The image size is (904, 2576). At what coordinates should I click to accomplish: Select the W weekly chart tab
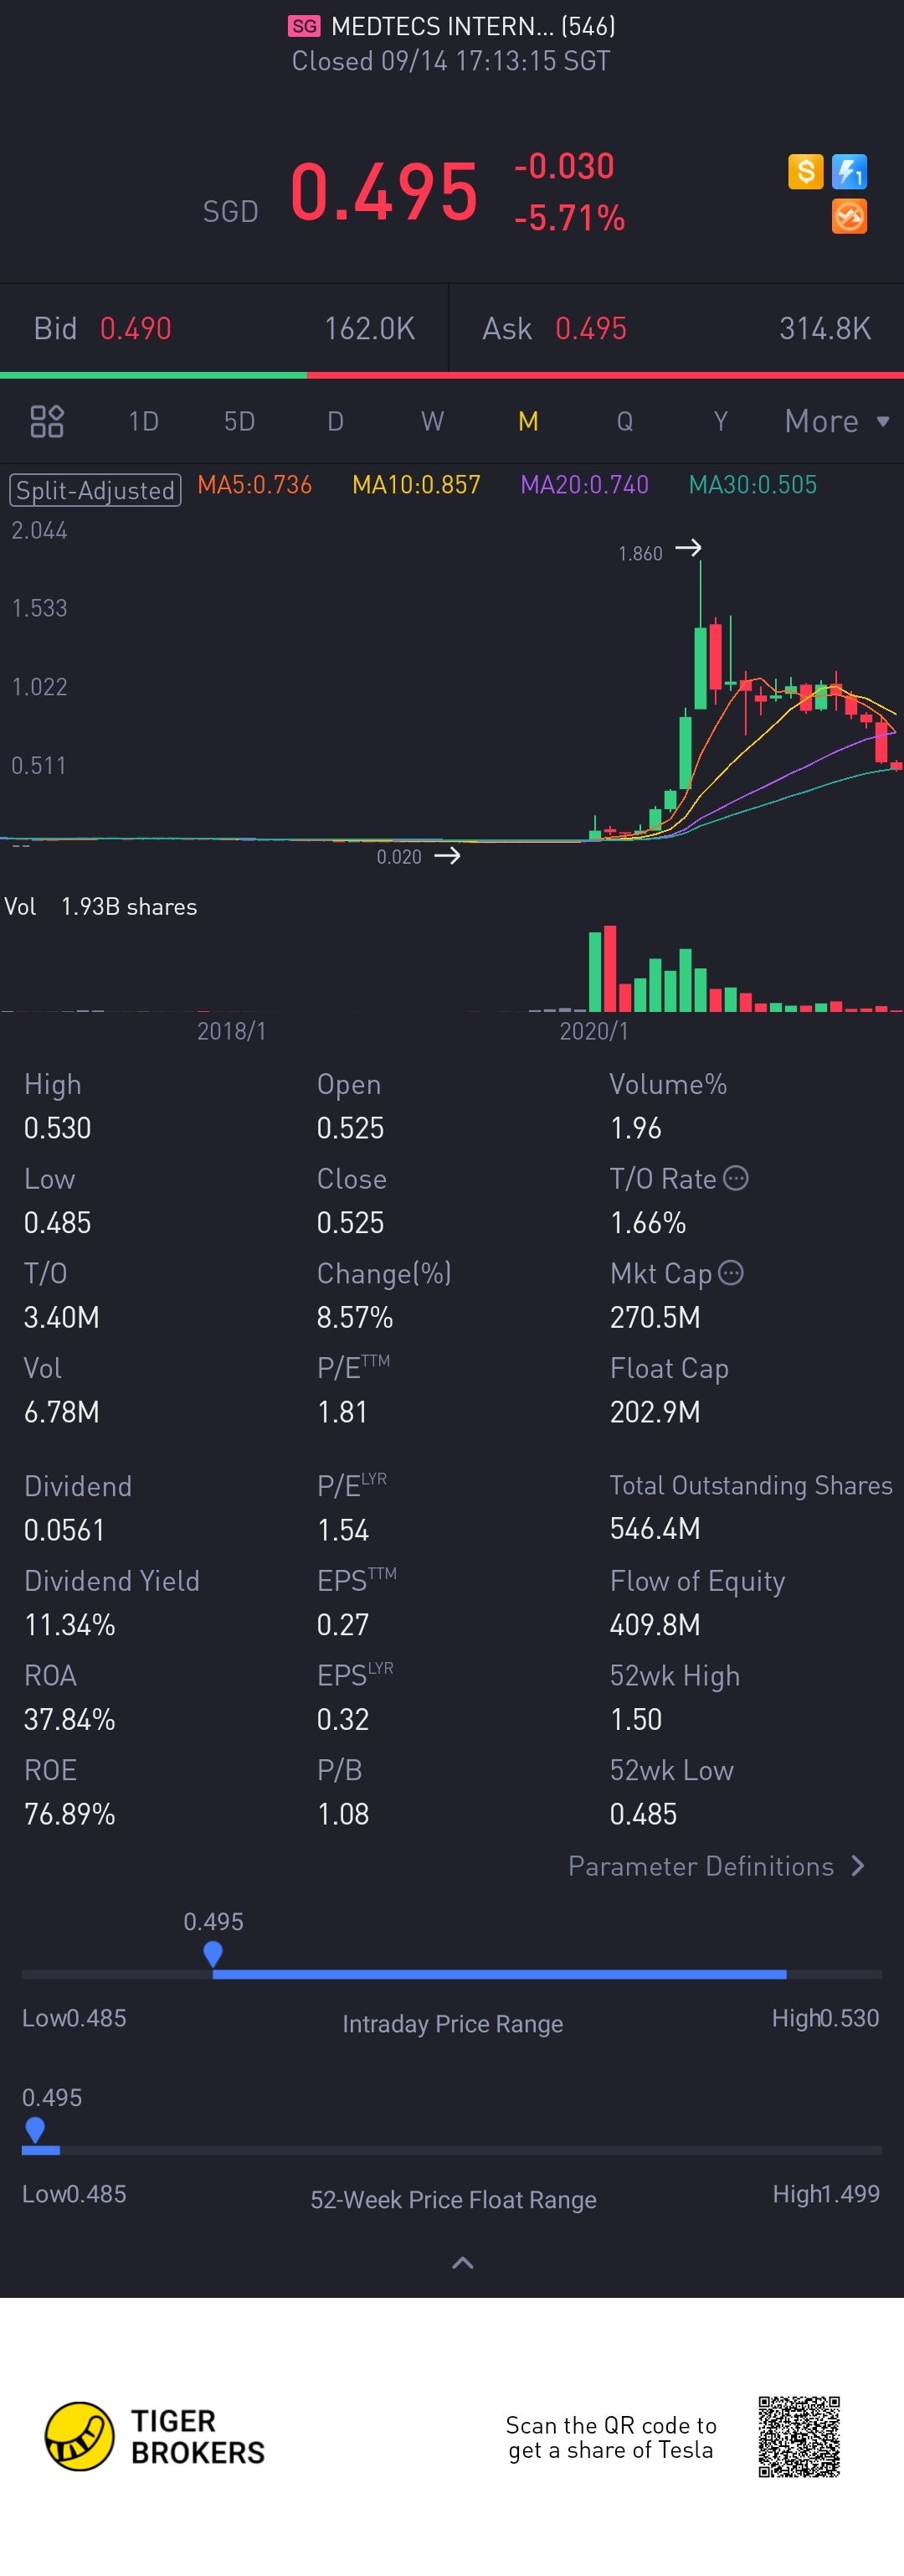pos(432,421)
